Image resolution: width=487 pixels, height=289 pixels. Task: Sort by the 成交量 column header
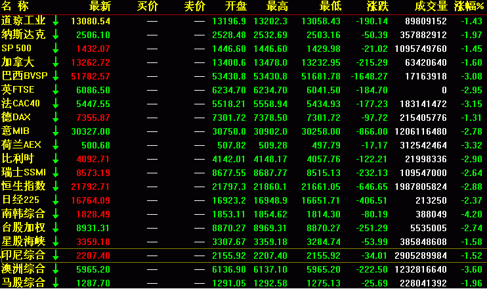[x=431, y=6]
